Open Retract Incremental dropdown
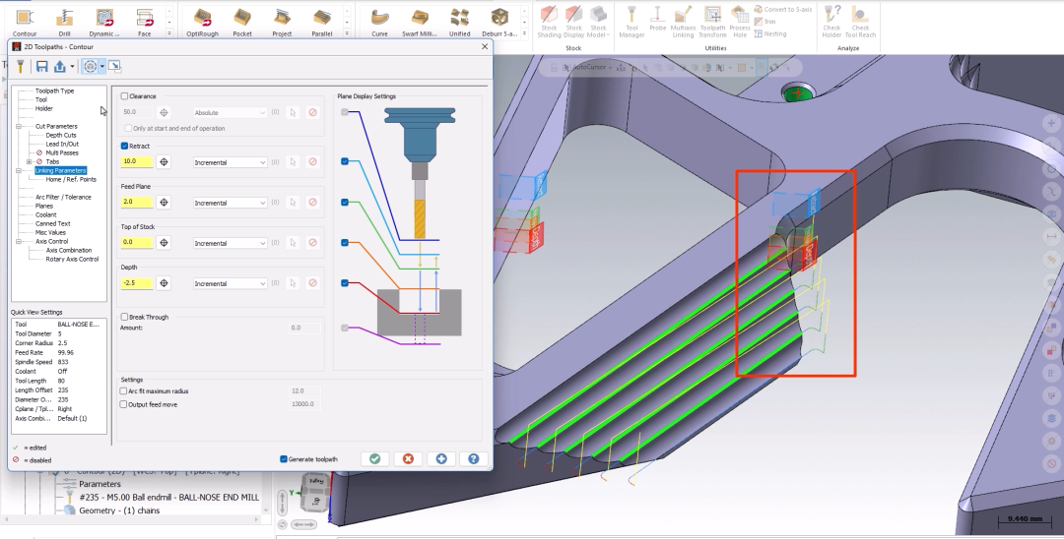This screenshot has width=1064, height=539. [230, 162]
